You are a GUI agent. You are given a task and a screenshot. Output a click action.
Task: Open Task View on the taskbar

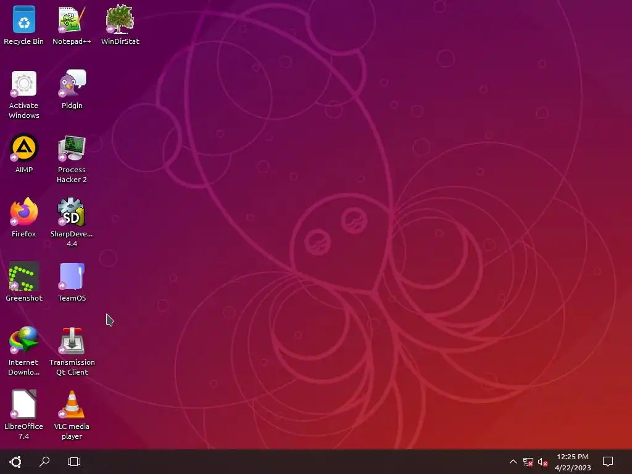pos(74,462)
